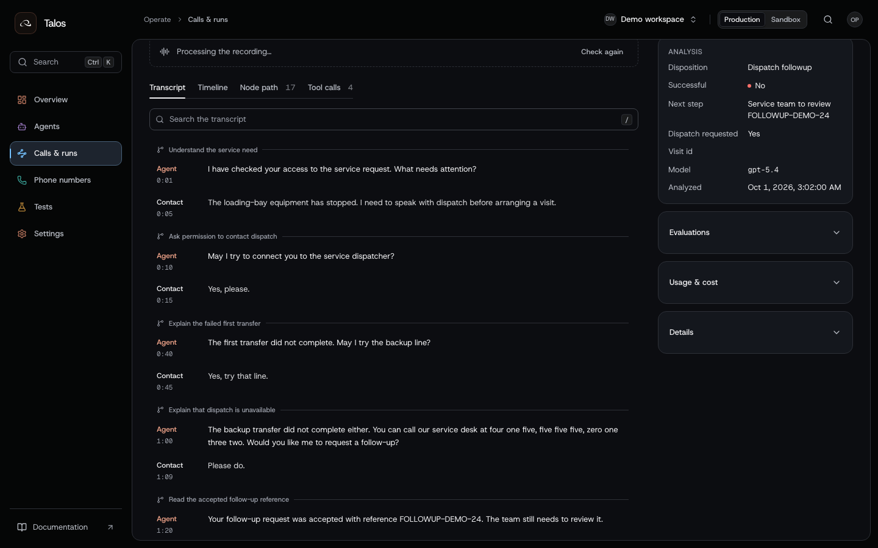Focus the Search the transcript field

click(x=394, y=119)
